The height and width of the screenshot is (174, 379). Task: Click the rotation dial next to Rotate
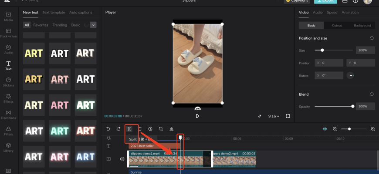(350, 76)
